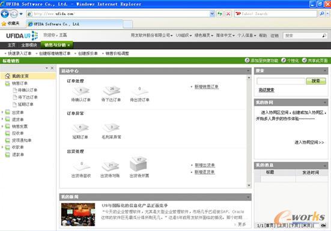331x231 pixels.
Task: Open the 个人信息 menu
Action: [x=247, y=35]
